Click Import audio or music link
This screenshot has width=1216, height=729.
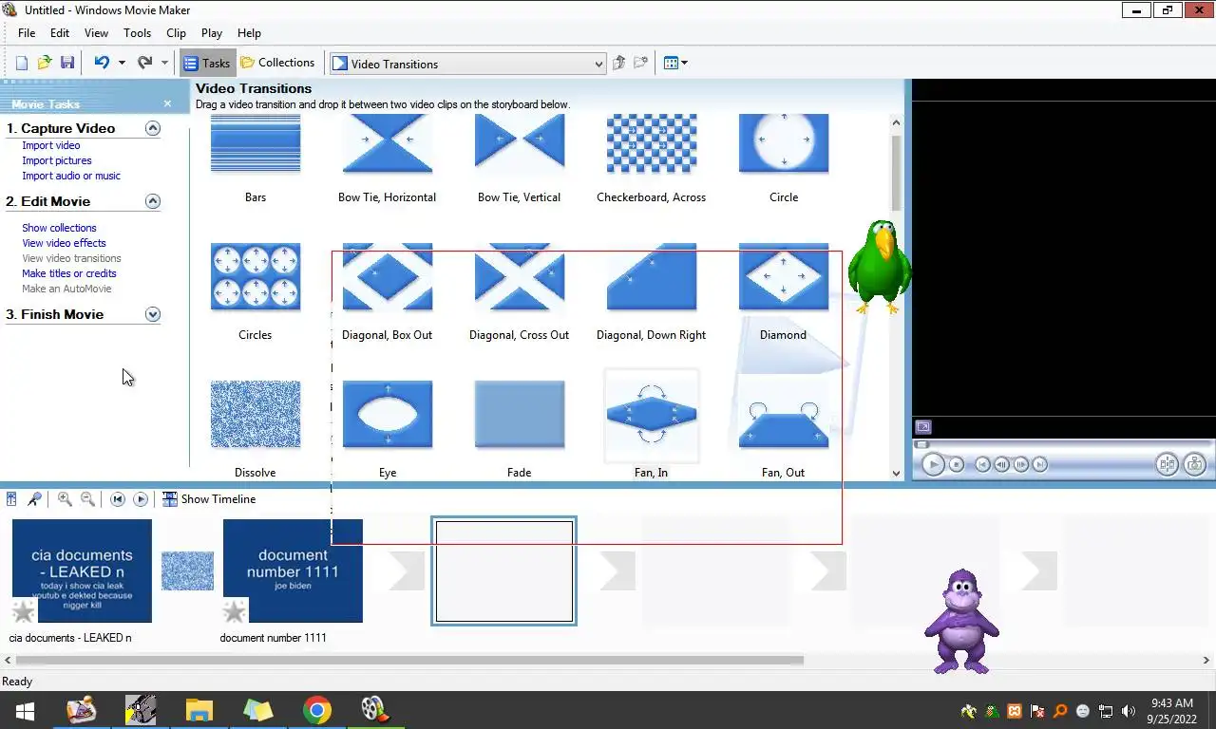[71, 176]
